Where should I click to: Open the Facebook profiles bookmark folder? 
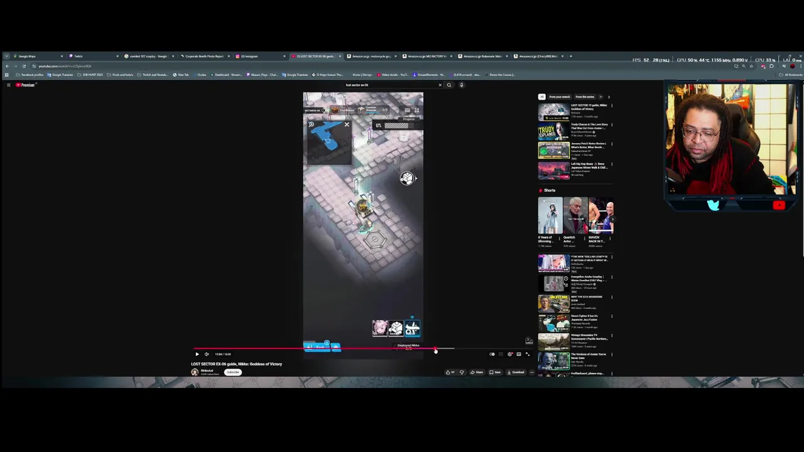click(x=30, y=75)
